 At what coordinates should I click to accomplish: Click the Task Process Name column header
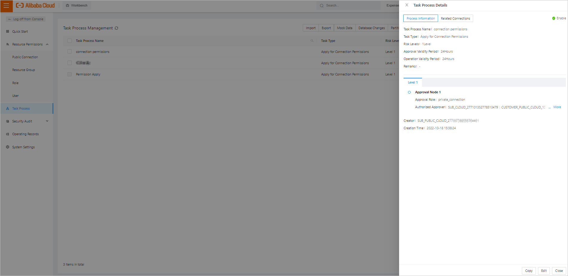(x=90, y=41)
